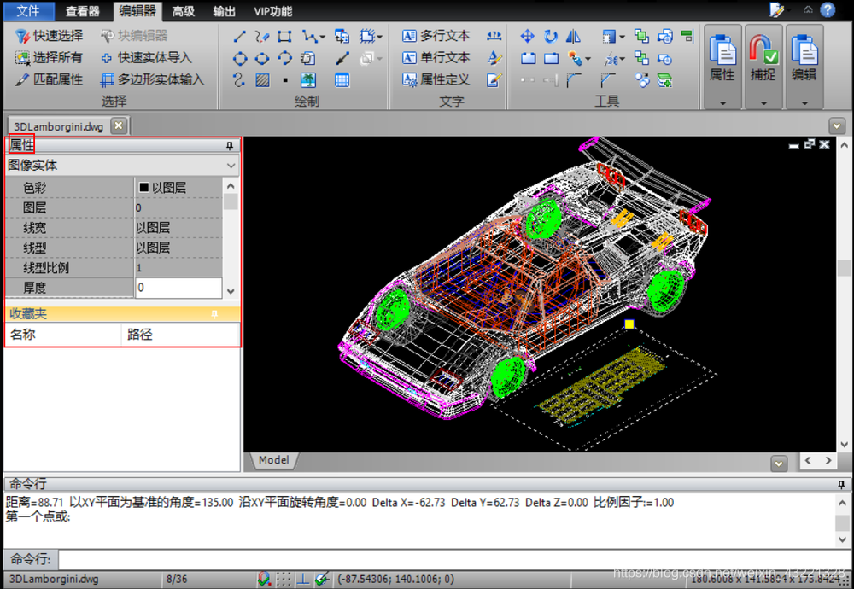
Task: Click the 选择所有 button
Action: click(49, 58)
